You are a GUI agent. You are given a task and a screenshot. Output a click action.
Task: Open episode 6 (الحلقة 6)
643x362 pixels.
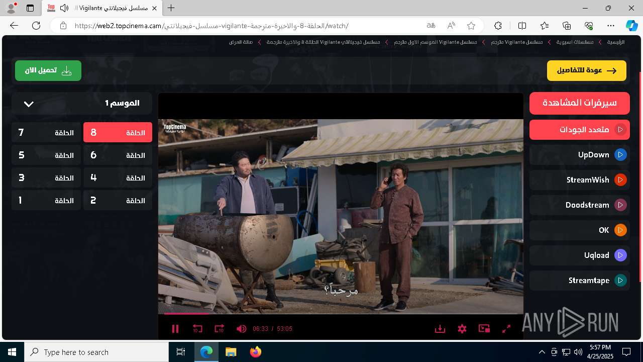[118, 155]
